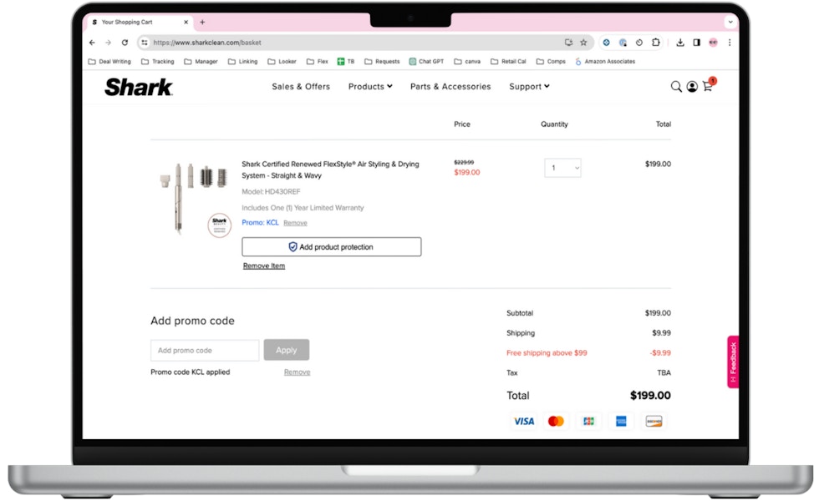The width and height of the screenshot is (819, 501).
Task: Remove the KCL promo beside product
Action: [295, 223]
